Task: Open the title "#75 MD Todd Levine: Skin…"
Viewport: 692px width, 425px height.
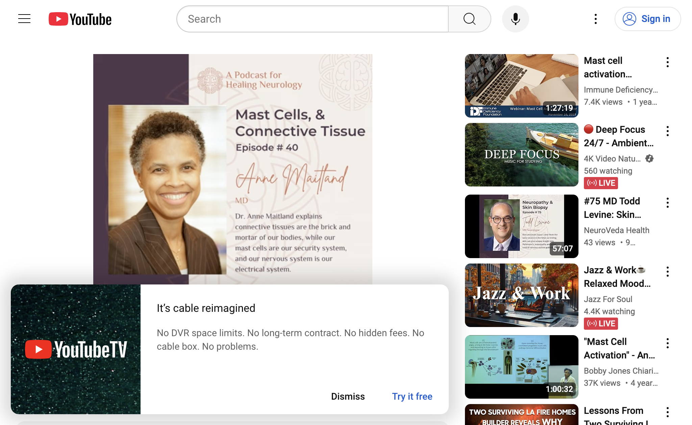Action: point(612,208)
